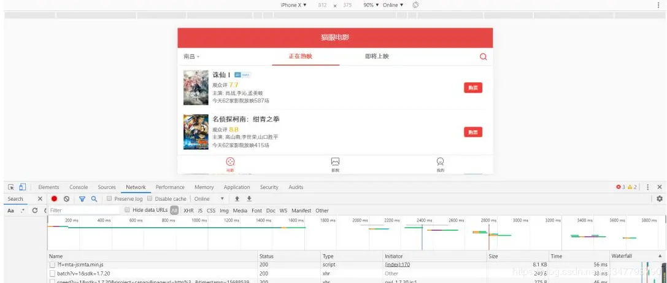Toggle regular expression option in search pane
The height and width of the screenshot is (283, 667).
point(23,210)
